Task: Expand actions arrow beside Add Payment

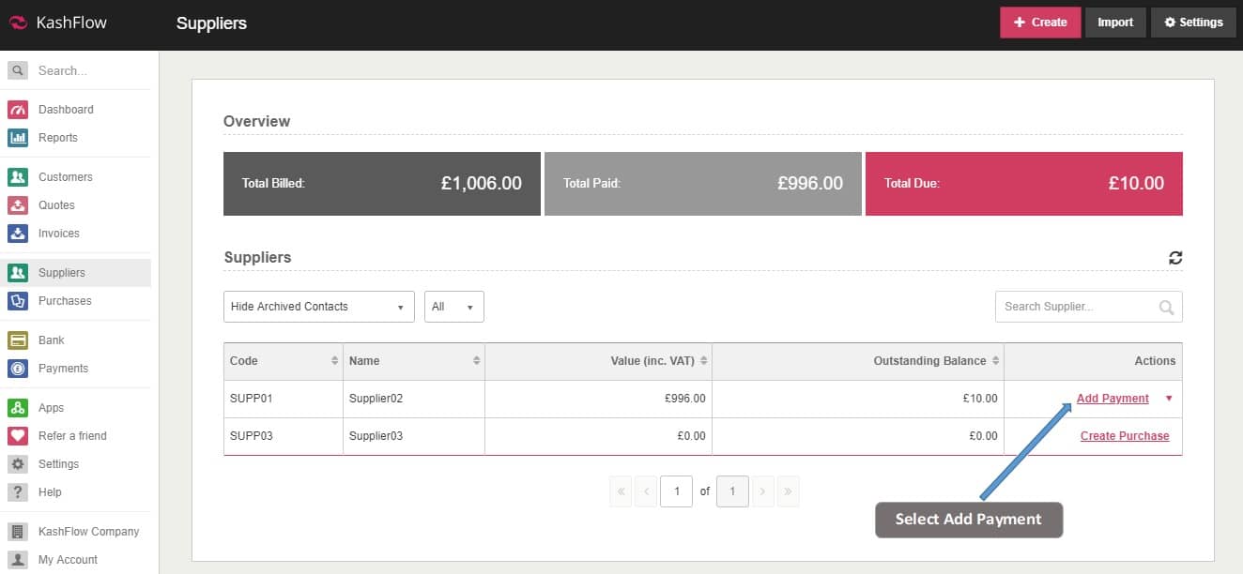Action: tap(1169, 399)
